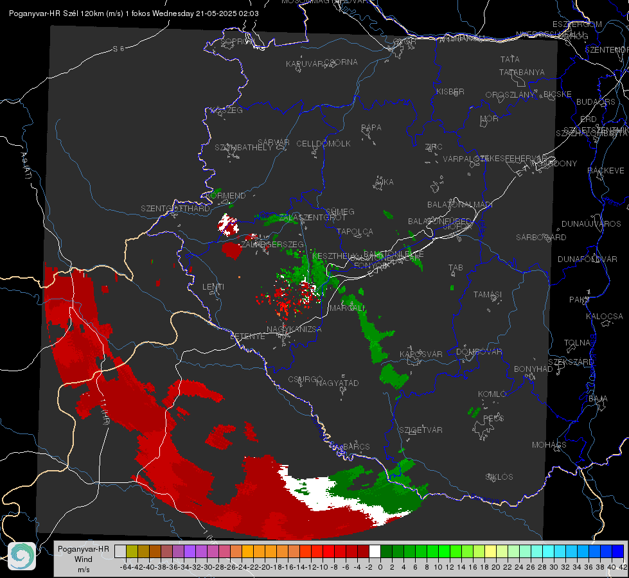Click the swirl logo icon beside the legend
This screenshot has height=578, width=629.
click(x=22, y=556)
